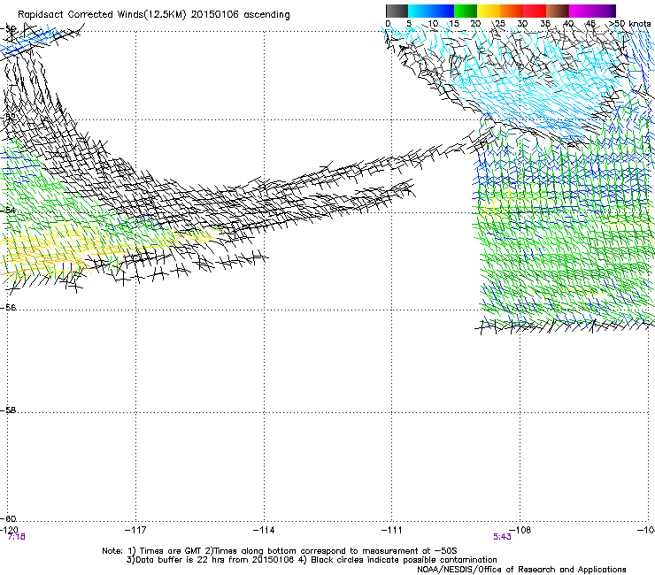Screen dimensions: 655x575
Task: Click the orange 25–30 knots legend segment
Action: 512,11
